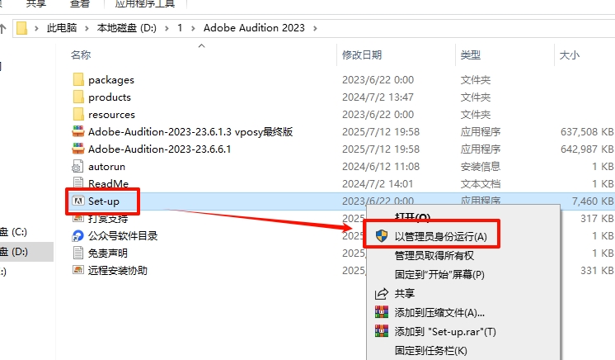Click the 7,460 KB size value
615x360 pixels.
coord(592,201)
